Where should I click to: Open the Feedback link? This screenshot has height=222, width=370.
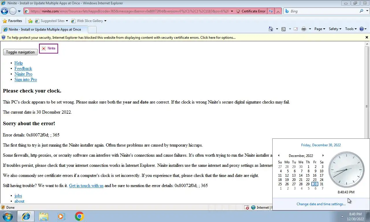23,69
